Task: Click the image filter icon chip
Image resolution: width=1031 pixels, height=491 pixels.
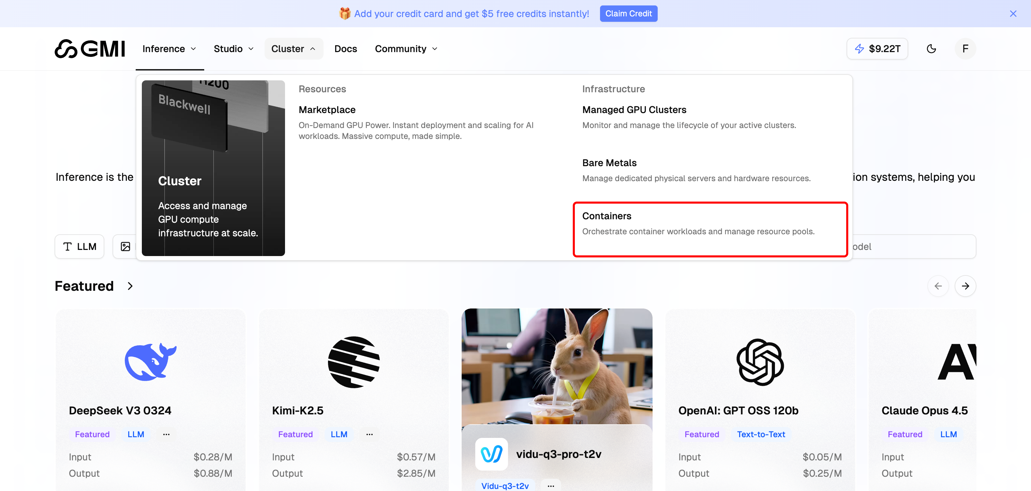Action: point(126,246)
